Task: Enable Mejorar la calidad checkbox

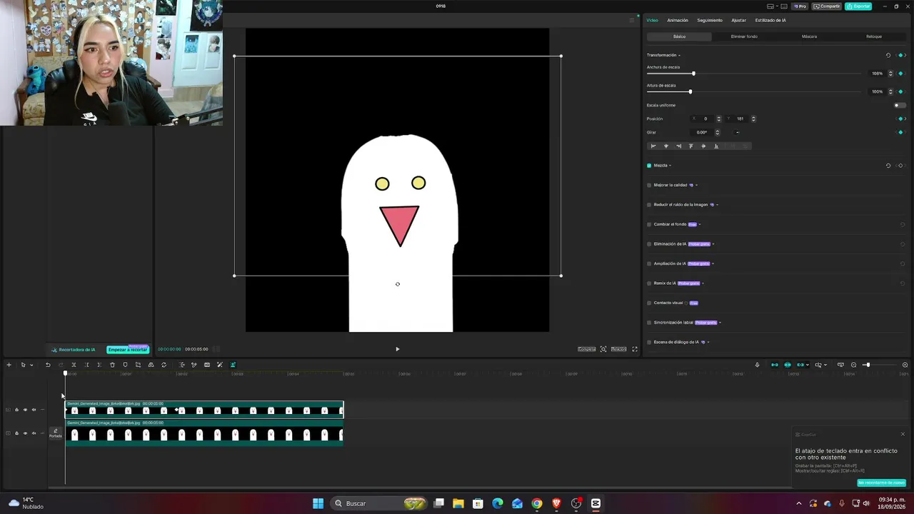Action: coord(649,185)
